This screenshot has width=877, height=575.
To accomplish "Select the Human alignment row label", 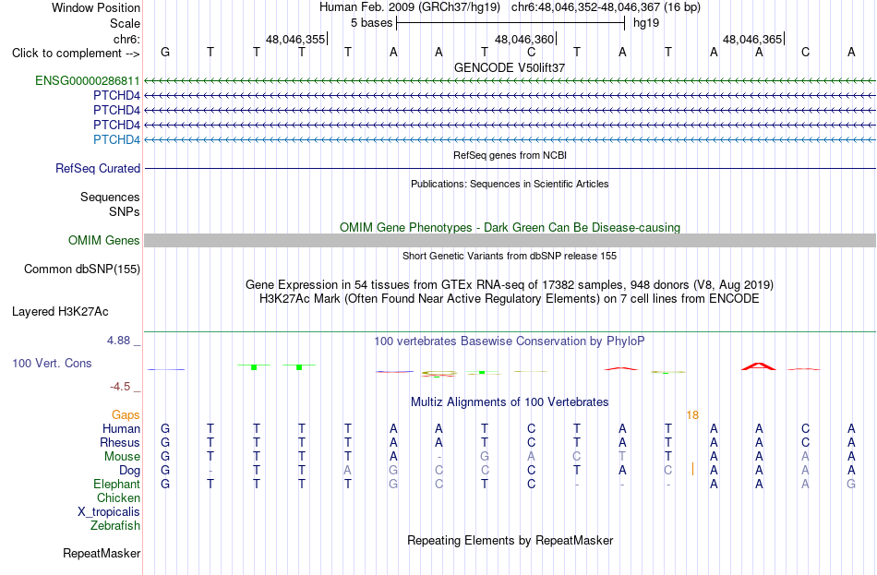I will click(121, 429).
